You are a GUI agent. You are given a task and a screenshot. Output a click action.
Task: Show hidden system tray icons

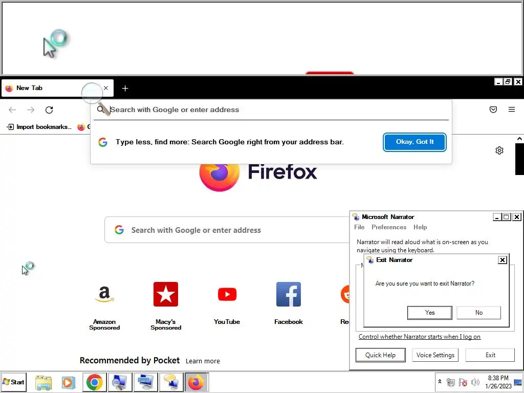point(440,382)
